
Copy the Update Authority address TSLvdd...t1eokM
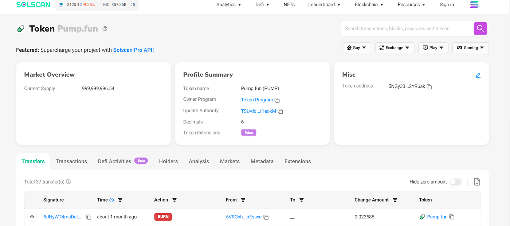point(280,112)
